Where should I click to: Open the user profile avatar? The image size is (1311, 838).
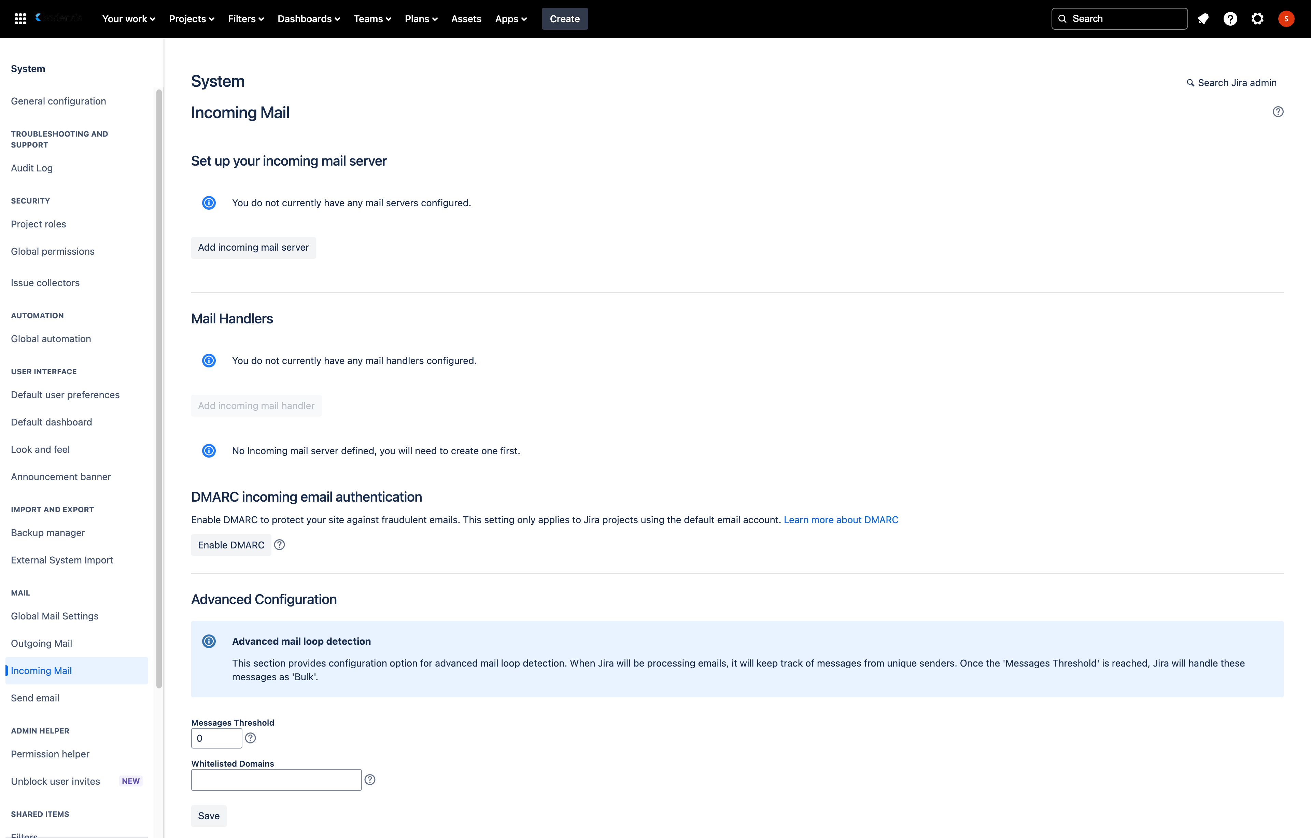tap(1286, 19)
